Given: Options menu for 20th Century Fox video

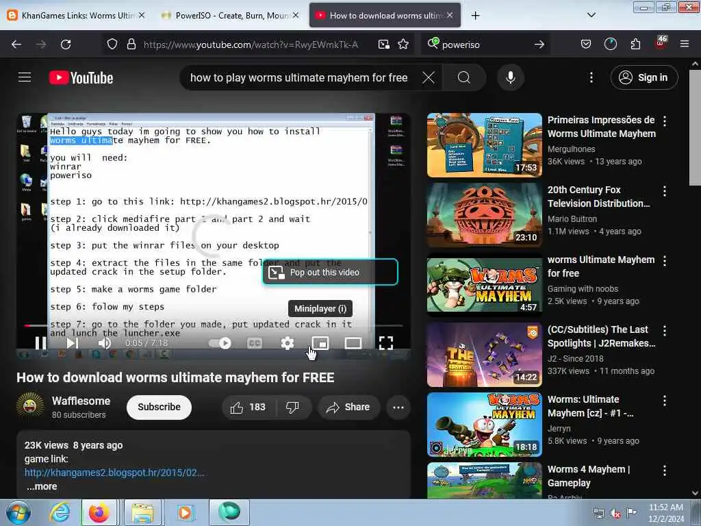Looking at the screenshot, I should coord(665,191).
